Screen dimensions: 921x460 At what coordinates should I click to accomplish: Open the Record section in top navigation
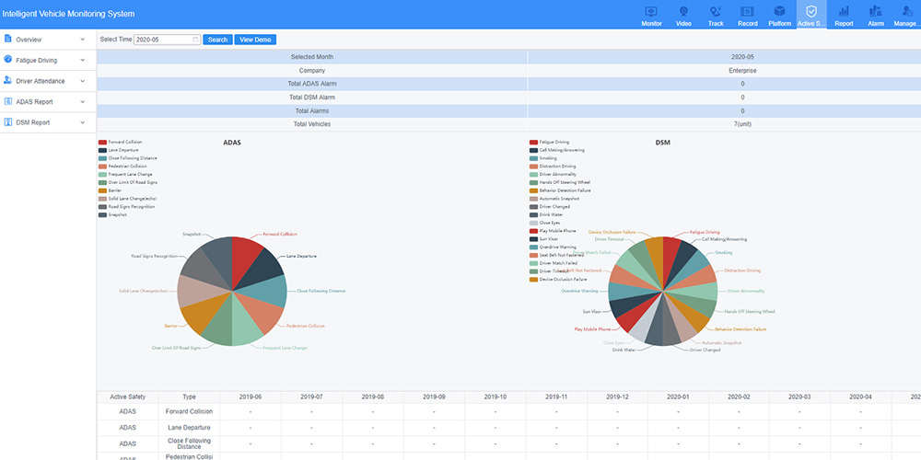pyautogui.click(x=747, y=16)
